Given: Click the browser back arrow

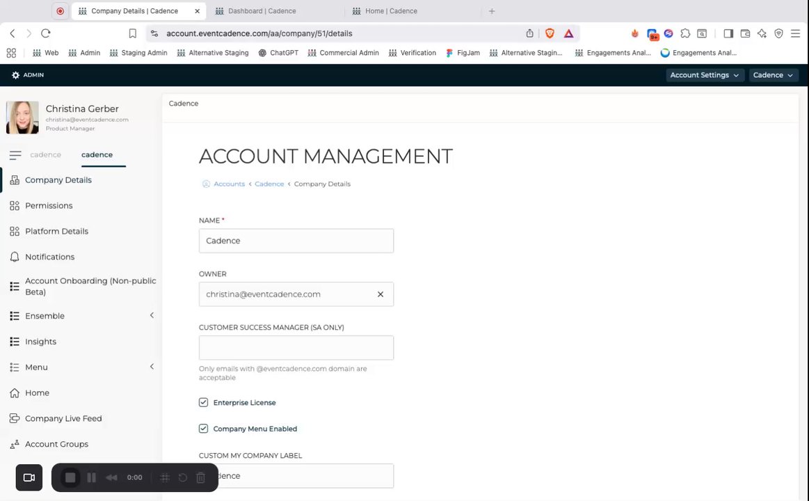Looking at the screenshot, I should click(x=13, y=33).
